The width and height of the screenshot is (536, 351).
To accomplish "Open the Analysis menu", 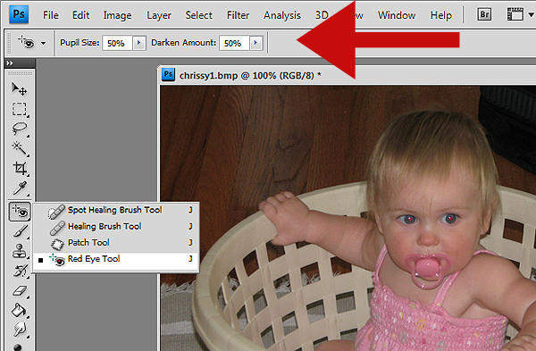I will (x=282, y=16).
